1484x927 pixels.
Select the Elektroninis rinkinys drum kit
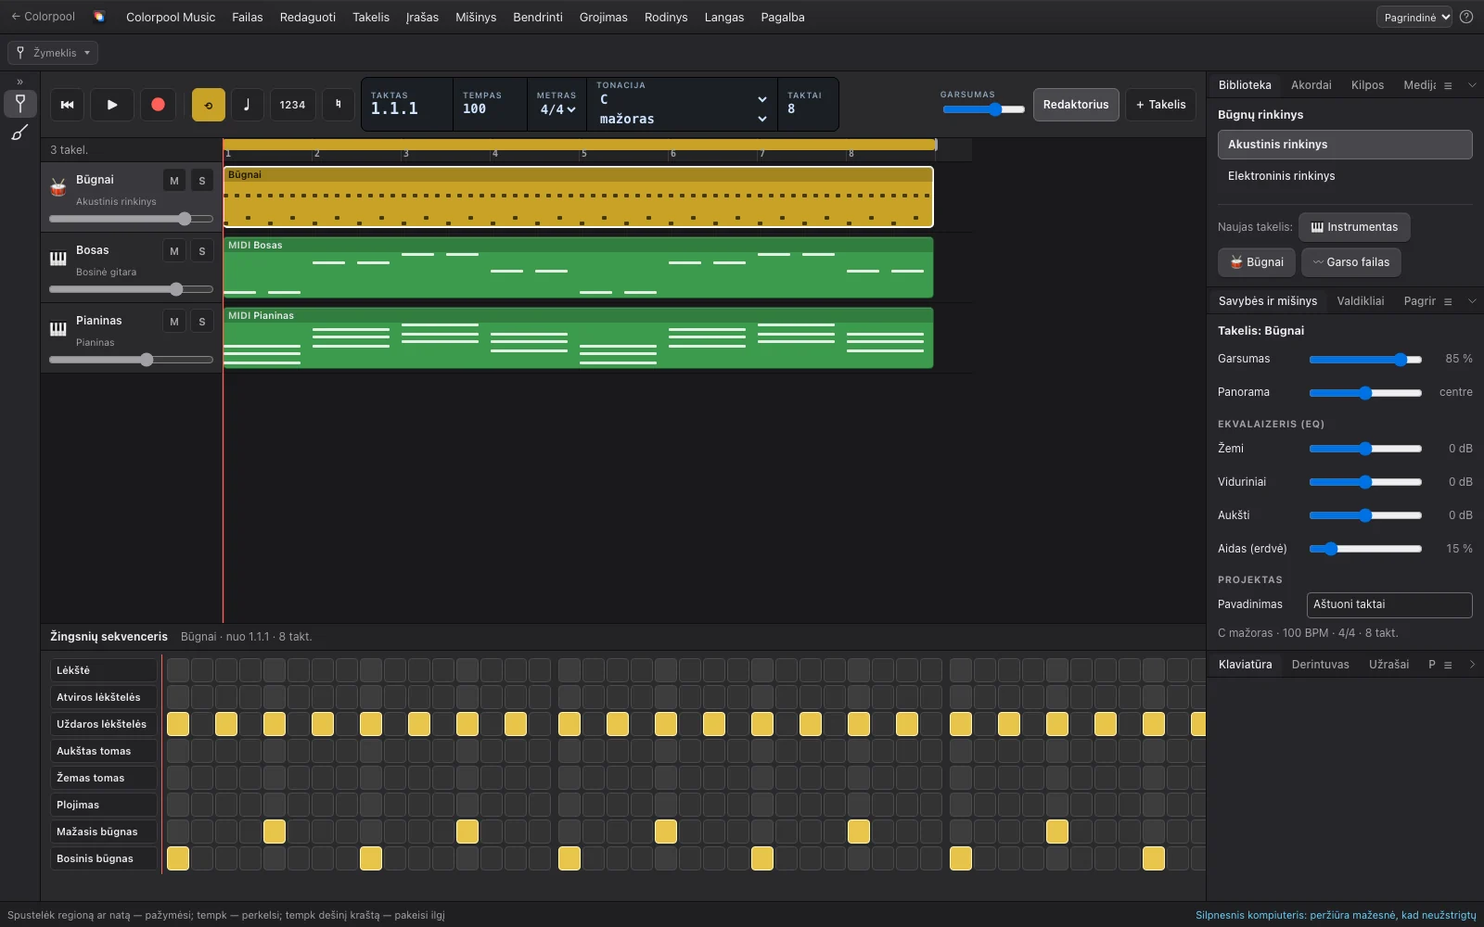pos(1345,176)
